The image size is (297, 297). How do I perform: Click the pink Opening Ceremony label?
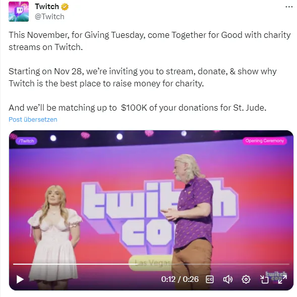point(265,141)
